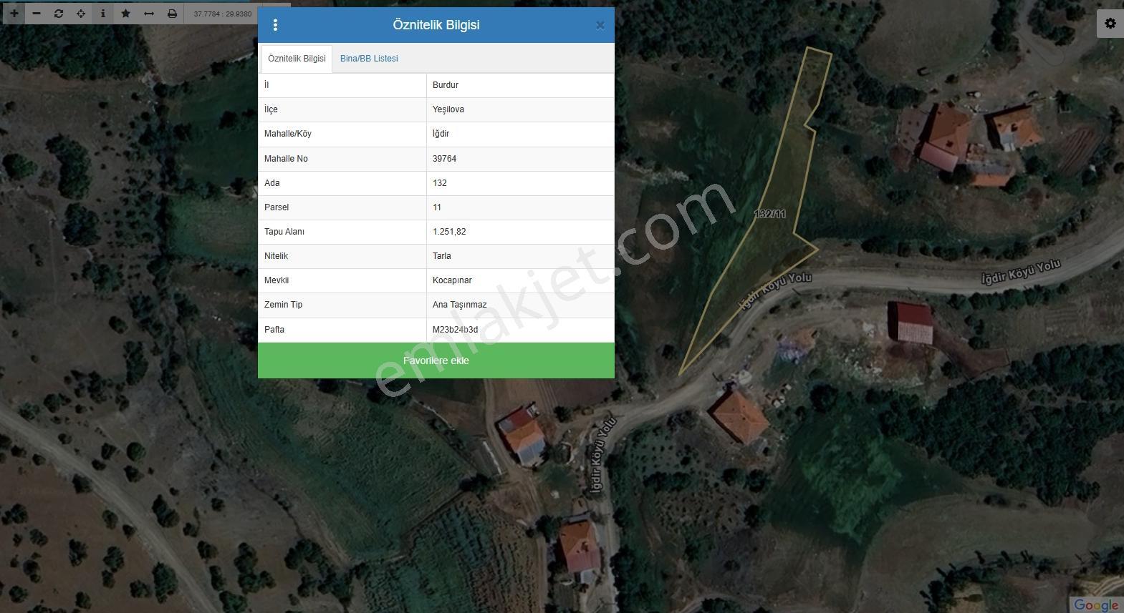1124x613 pixels.
Task: Select the Yeşilova district value
Action: click(x=448, y=109)
